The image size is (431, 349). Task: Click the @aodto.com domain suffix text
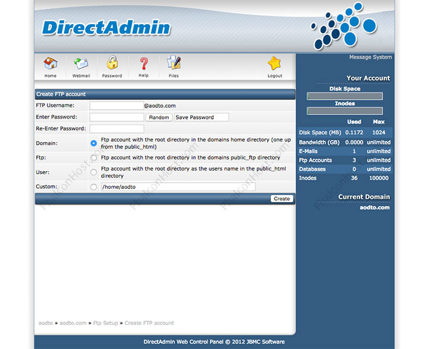159,106
